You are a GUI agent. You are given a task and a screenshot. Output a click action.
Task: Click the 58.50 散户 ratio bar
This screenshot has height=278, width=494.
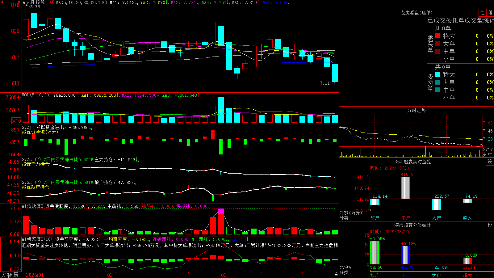[x=375, y=253]
